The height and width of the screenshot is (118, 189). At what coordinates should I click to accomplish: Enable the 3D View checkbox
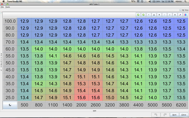point(180,10)
